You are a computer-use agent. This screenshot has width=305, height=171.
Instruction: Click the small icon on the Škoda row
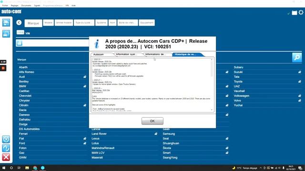[x=227, y=148]
